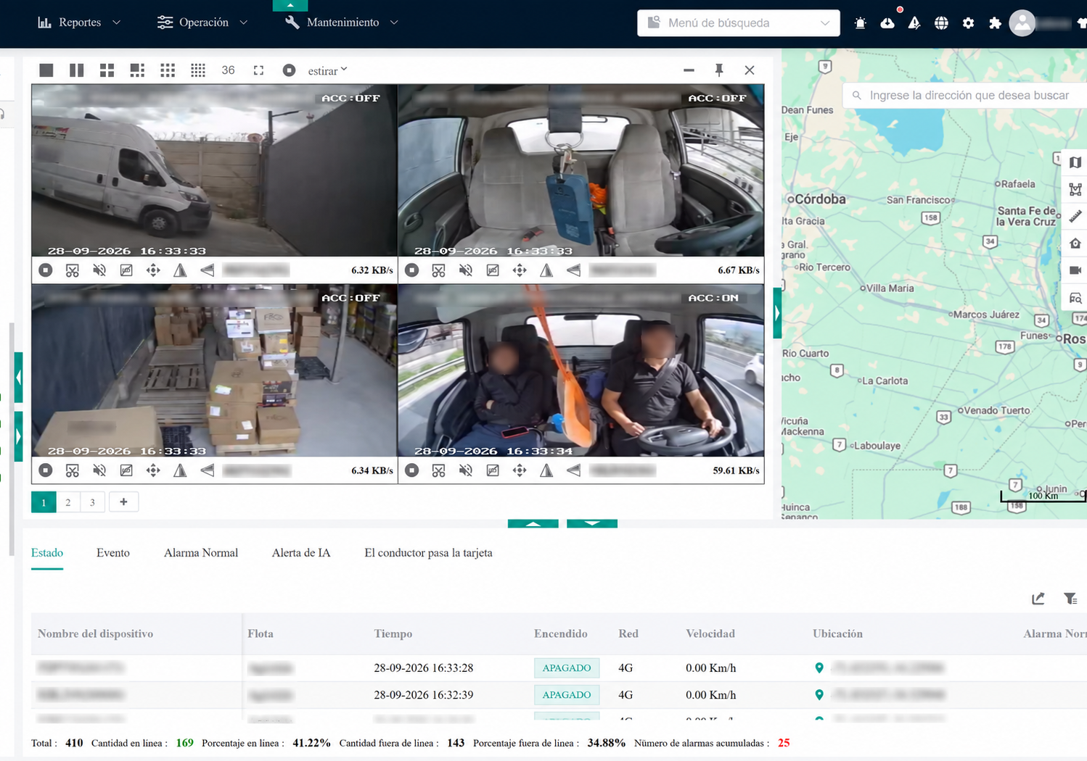
Task: Open the Reportes menu
Action: point(79,22)
